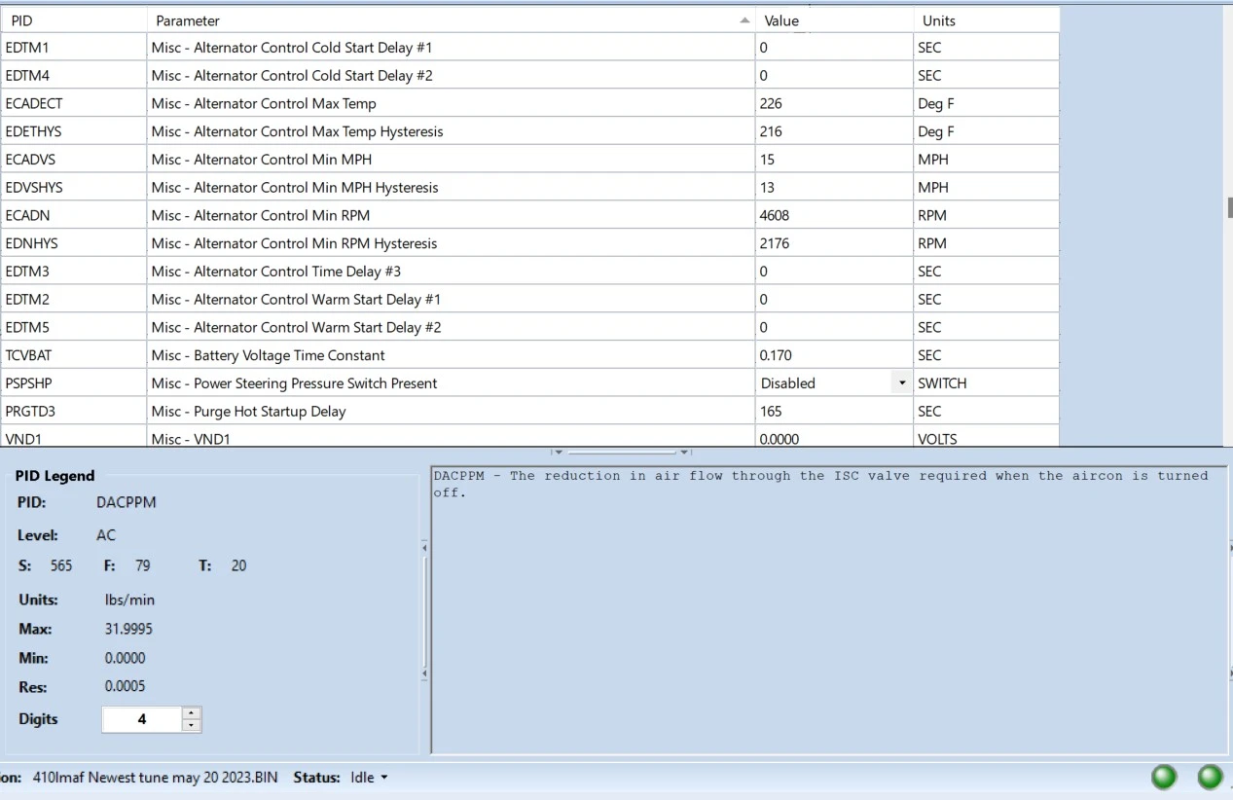
Task: Click the second green status indicator light
Action: (1210, 777)
